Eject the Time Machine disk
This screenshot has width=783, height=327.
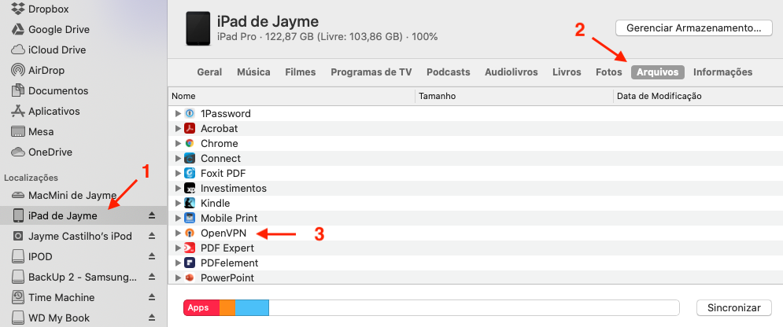[x=152, y=298]
